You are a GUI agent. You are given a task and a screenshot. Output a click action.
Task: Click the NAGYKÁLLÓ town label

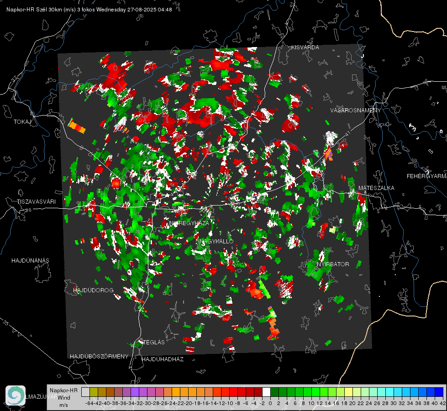(216, 241)
